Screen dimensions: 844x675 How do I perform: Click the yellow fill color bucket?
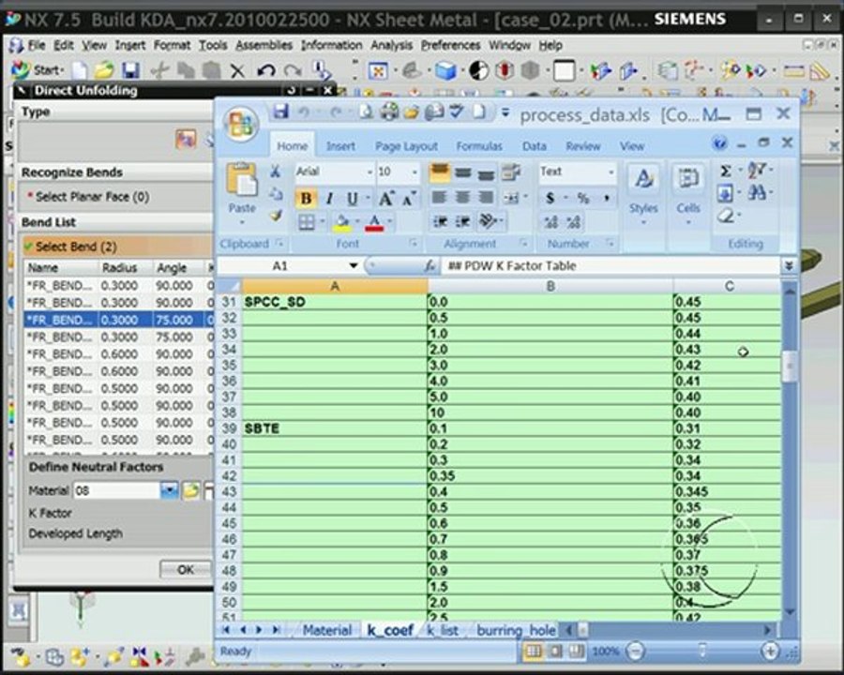point(341,222)
